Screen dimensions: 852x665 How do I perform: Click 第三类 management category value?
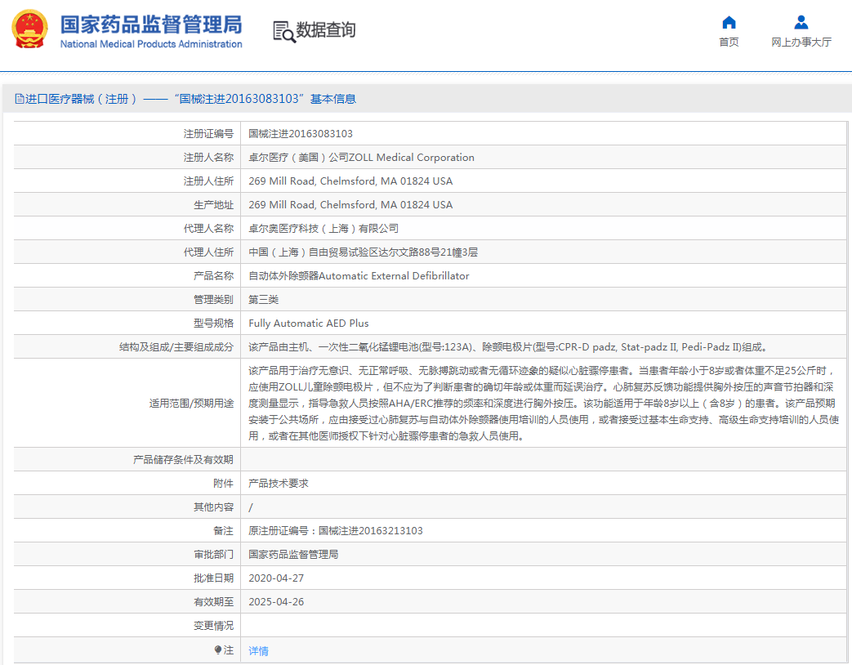coord(264,300)
